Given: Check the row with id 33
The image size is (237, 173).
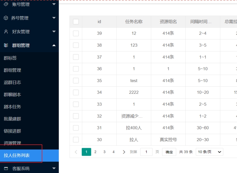Looking at the screenshot, I should [76, 104].
